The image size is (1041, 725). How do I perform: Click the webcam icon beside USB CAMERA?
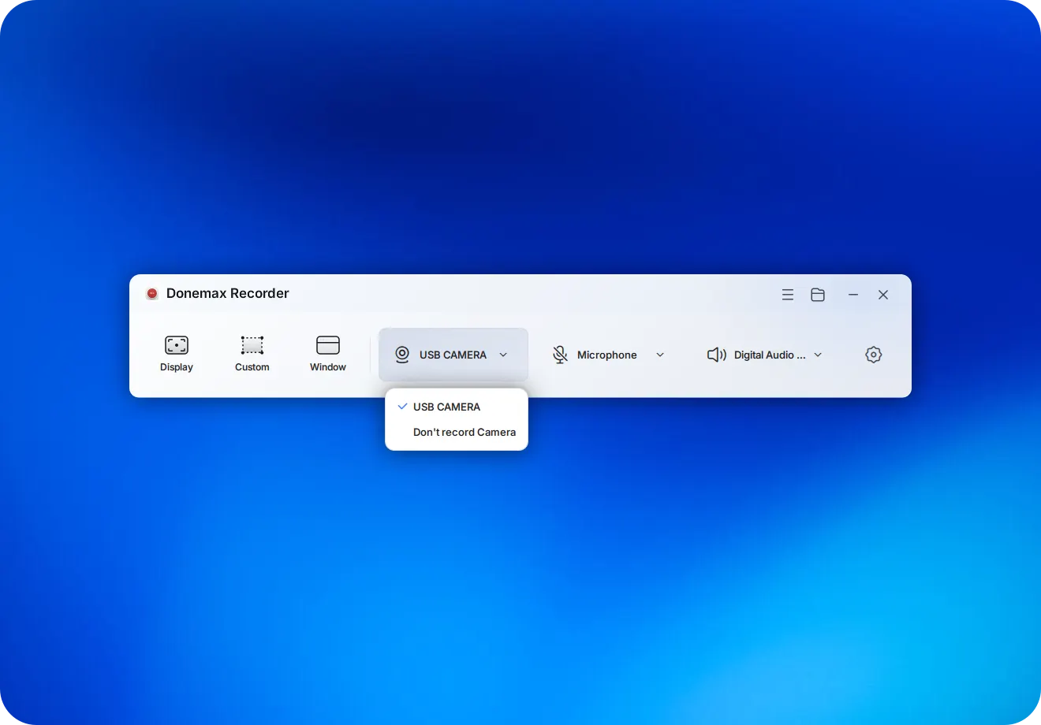(x=402, y=355)
